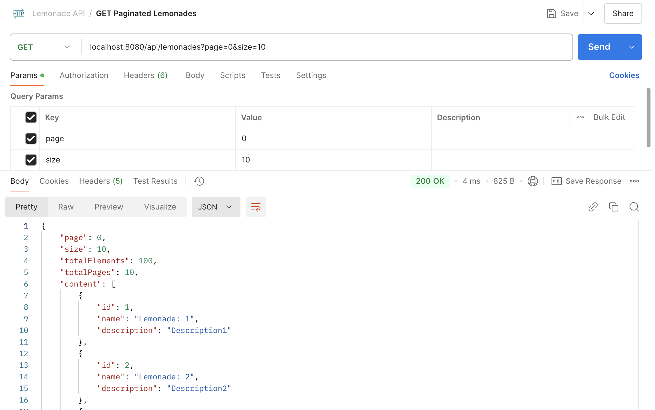Click the copy response icon
Viewport: 655px width, 410px height.
(613, 207)
